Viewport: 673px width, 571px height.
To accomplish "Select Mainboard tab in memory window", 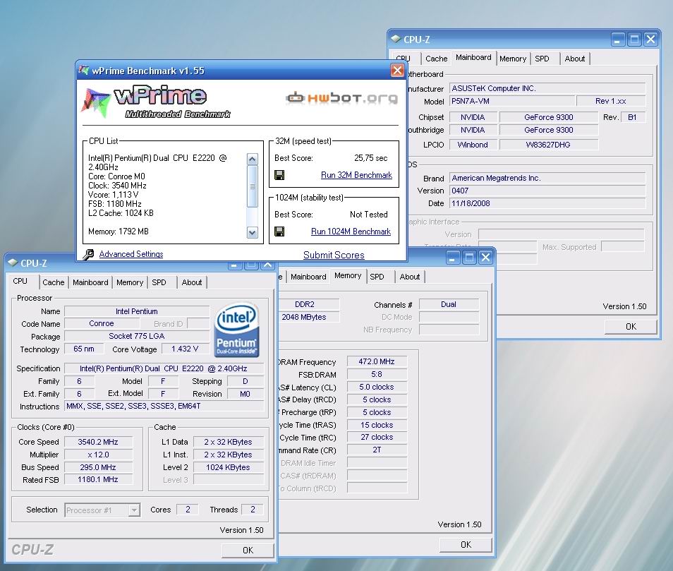I will pos(308,277).
